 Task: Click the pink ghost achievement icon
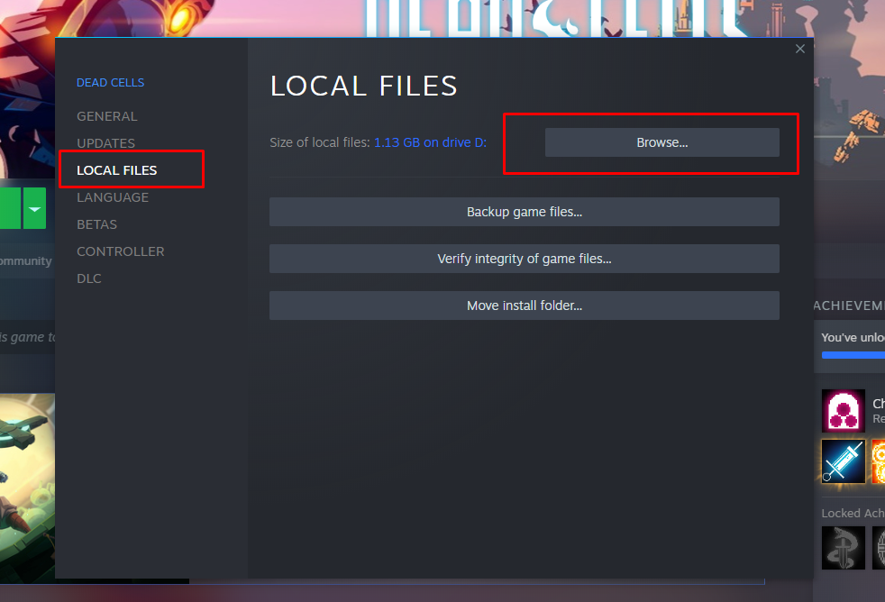tap(843, 411)
